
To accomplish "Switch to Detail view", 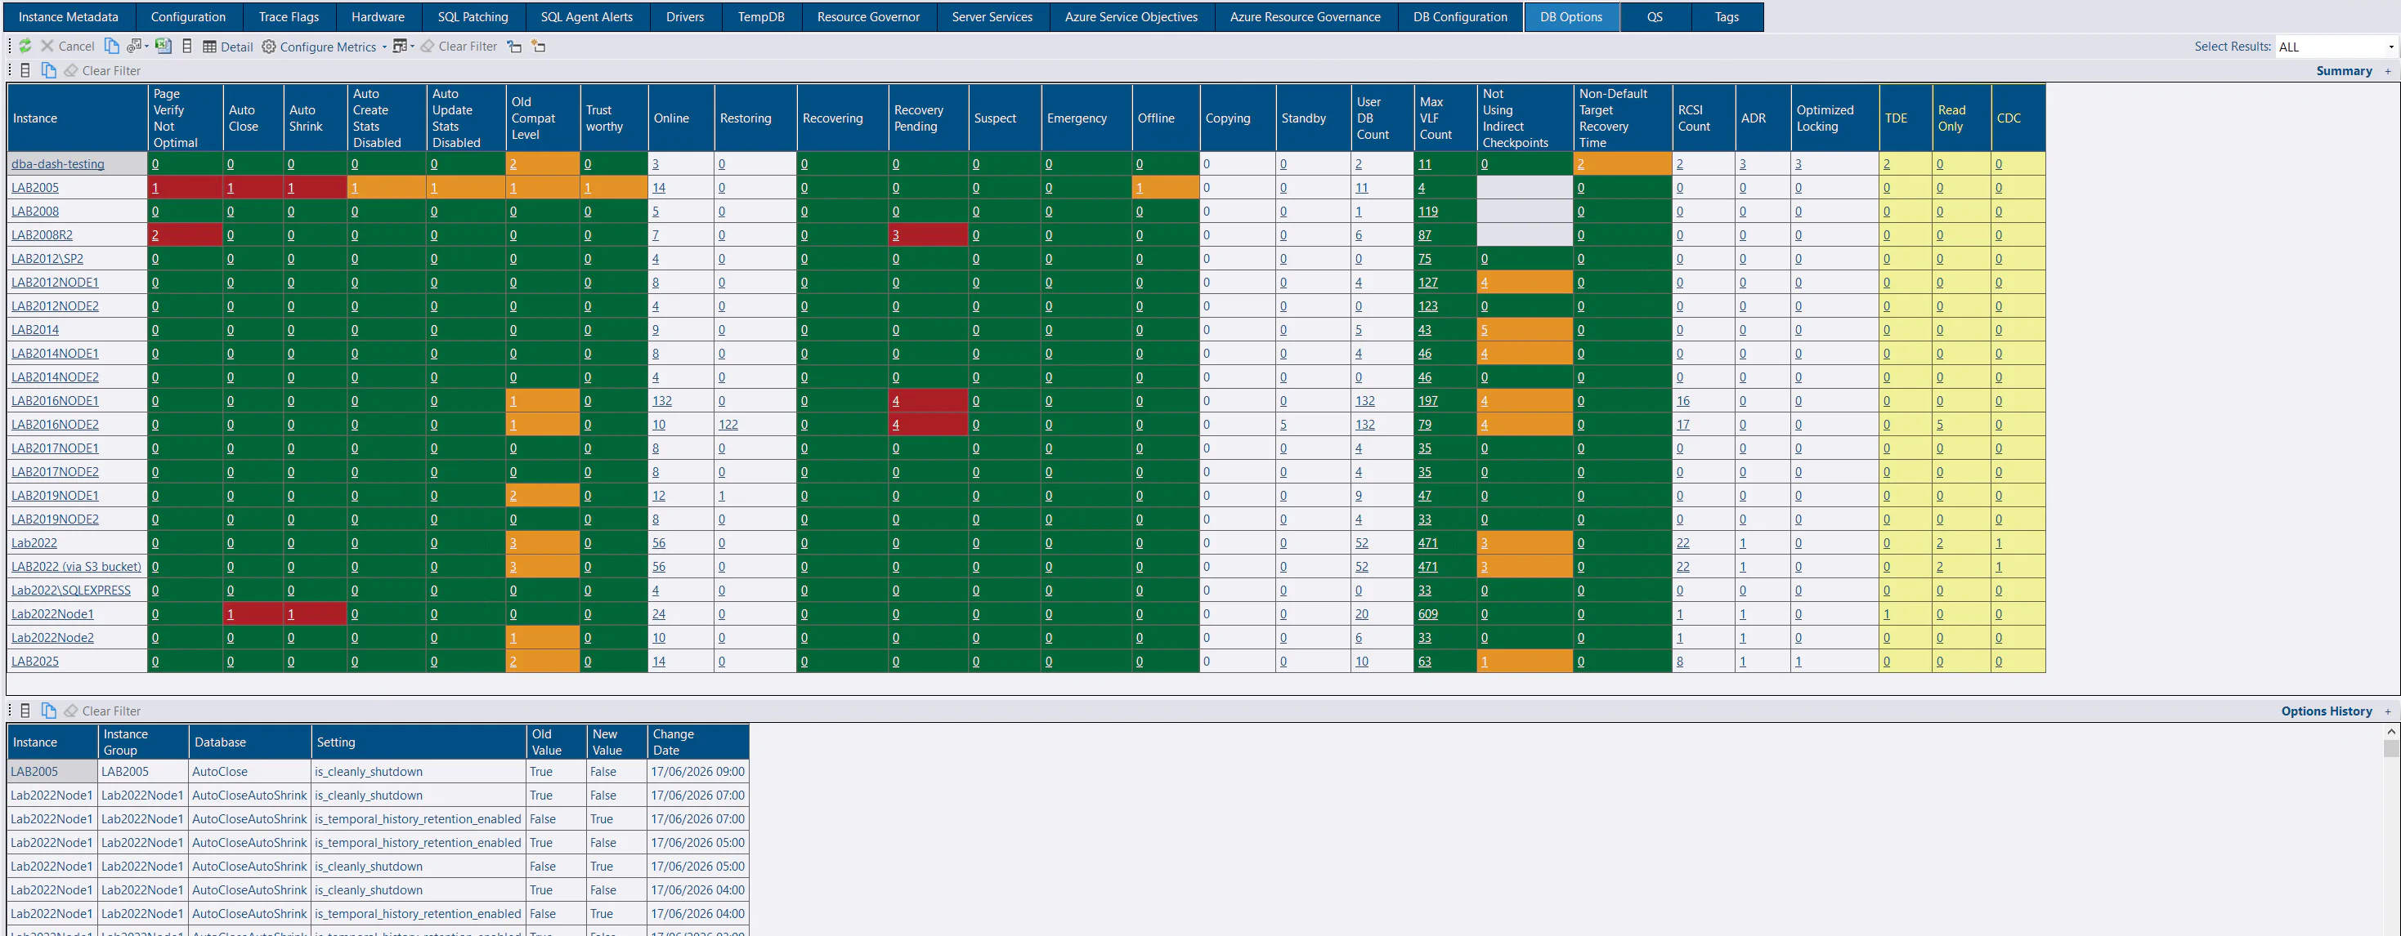I will 228,46.
